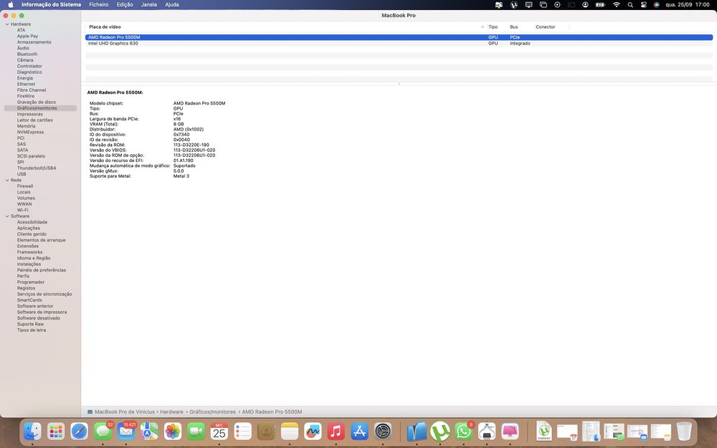Open the Edição menu
The width and height of the screenshot is (717, 448).
125,4
